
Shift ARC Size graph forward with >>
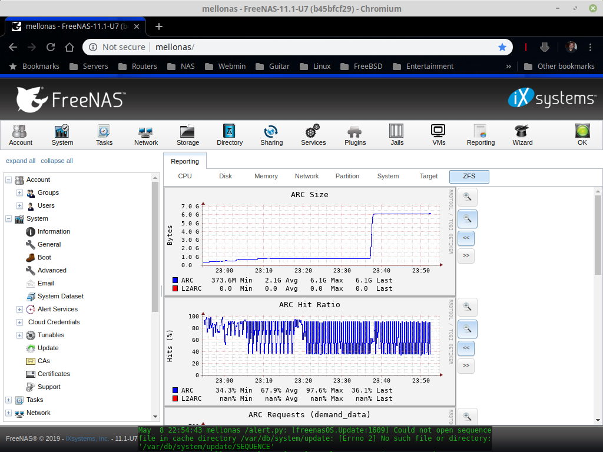pos(466,255)
